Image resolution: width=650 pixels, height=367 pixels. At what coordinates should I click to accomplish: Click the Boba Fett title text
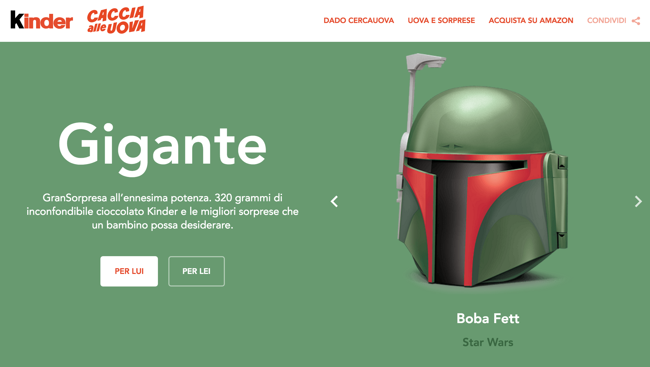(488, 318)
